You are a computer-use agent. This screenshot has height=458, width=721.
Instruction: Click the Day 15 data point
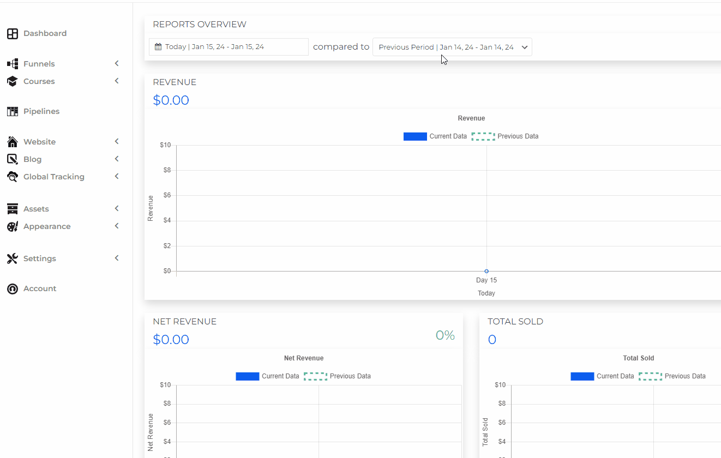[x=486, y=271]
